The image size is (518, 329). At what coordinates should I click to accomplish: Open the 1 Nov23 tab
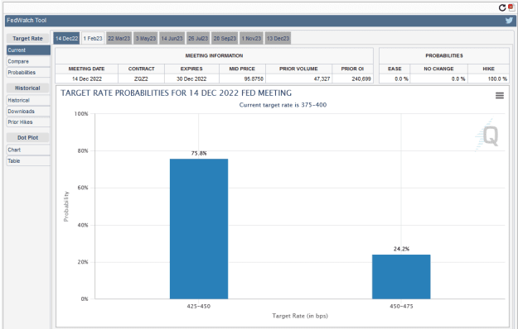tap(251, 38)
